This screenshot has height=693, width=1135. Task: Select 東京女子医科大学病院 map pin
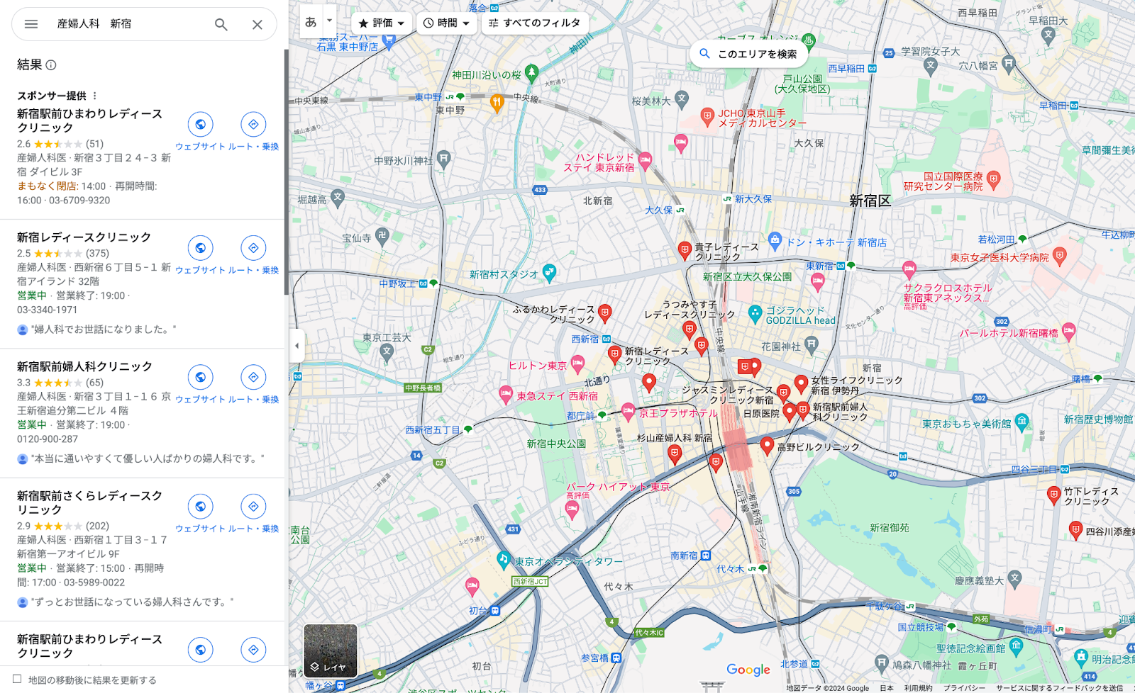(1060, 256)
